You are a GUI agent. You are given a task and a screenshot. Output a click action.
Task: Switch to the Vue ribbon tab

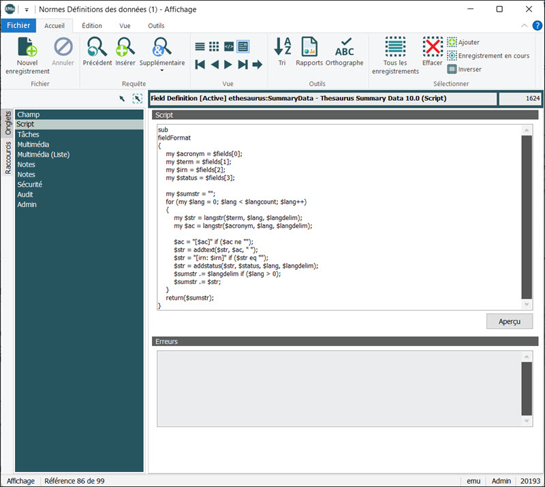point(125,26)
